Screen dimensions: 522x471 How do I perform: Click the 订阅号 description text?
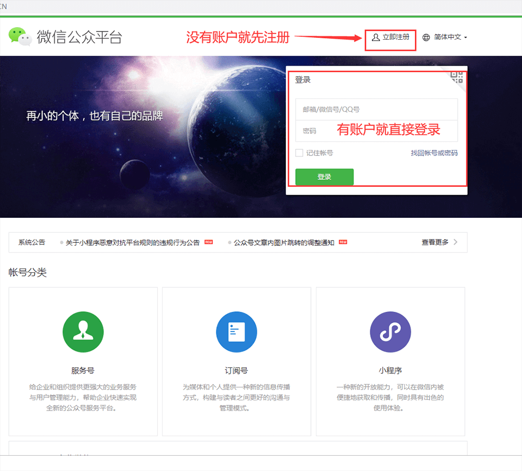click(x=236, y=397)
